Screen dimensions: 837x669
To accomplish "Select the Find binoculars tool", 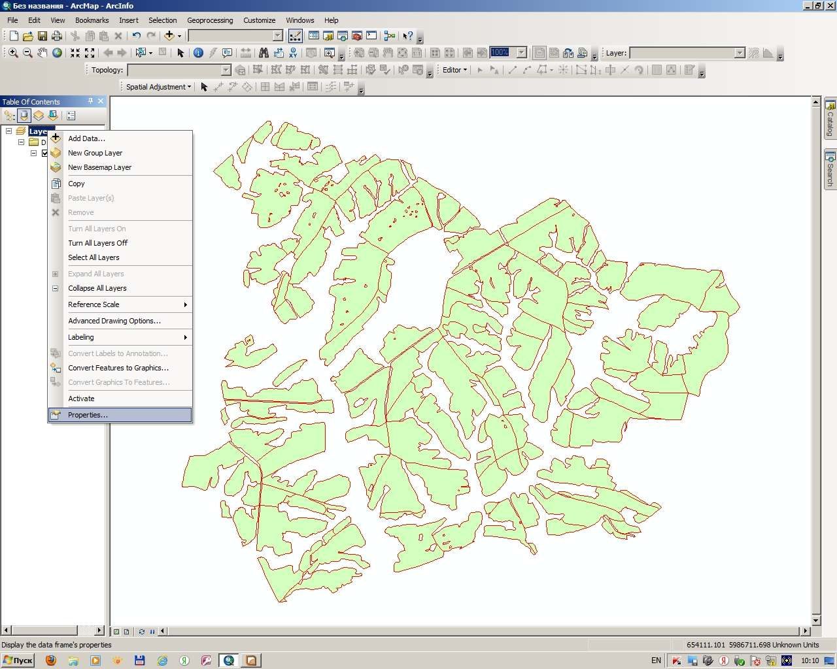I will pyautogui.click(x=264, y=53).
